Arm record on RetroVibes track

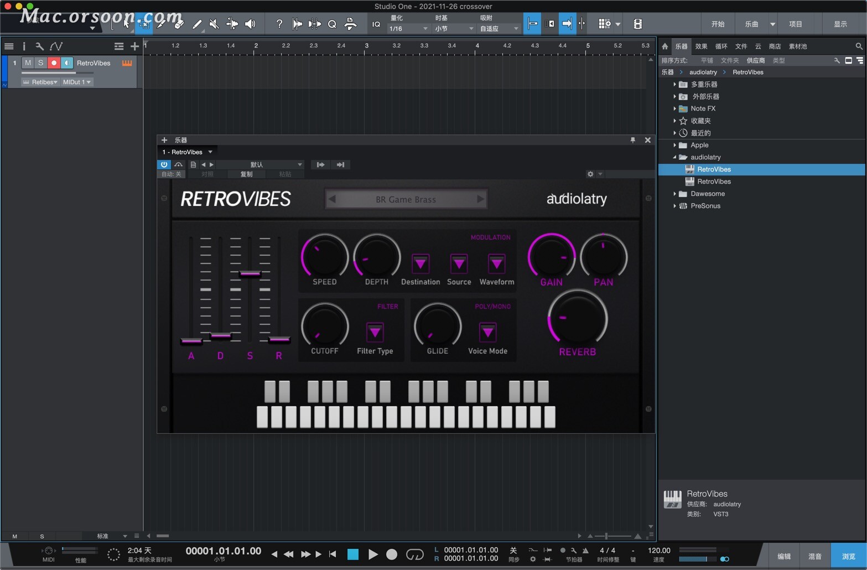point(54,63)
